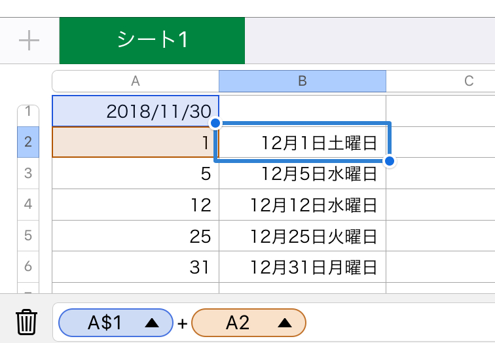Select the A$1 reference token
495x343 pixels.
pyautogui.click(x=105, y=322)
